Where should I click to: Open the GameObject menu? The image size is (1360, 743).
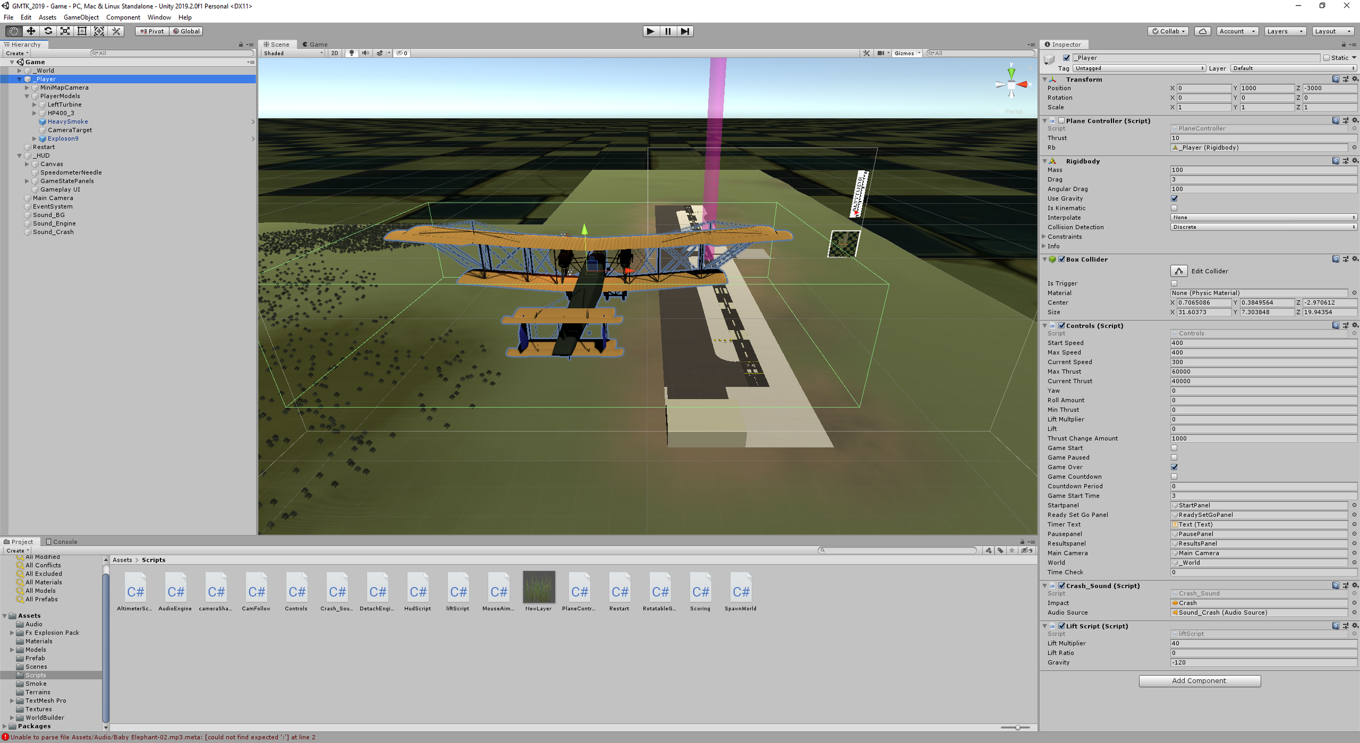(x=81, y=17)
